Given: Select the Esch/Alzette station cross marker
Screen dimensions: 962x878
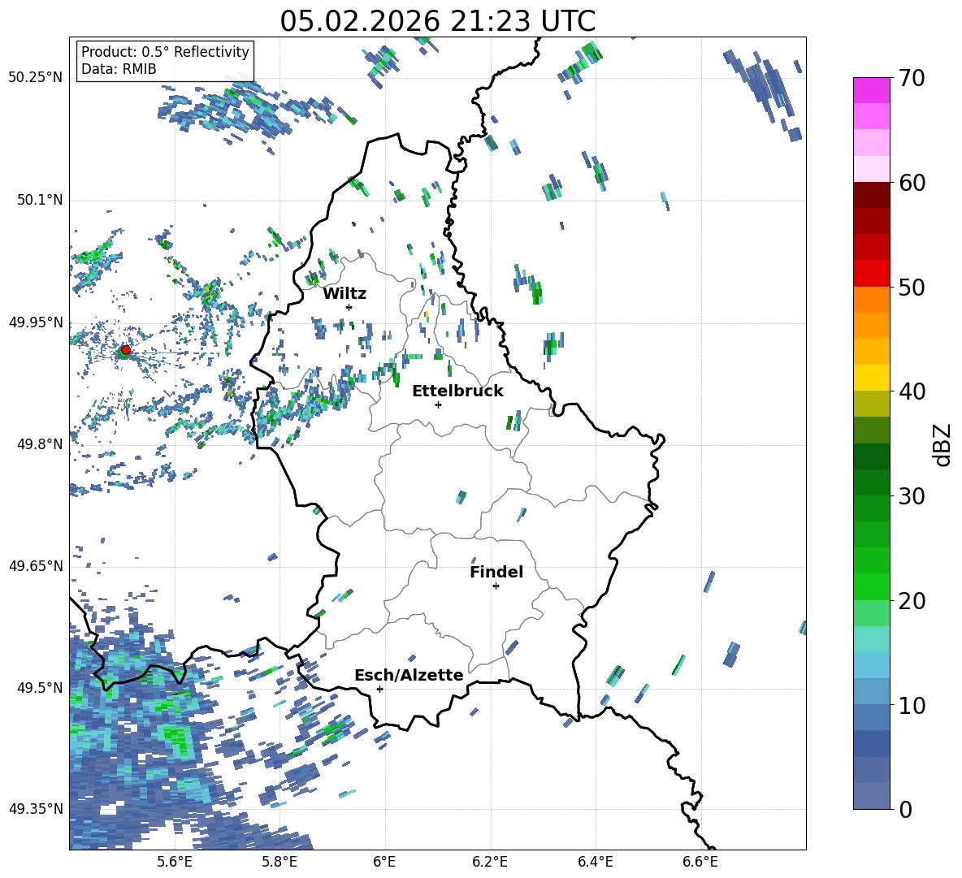Looking at the screenshot, I should point(379,689).
